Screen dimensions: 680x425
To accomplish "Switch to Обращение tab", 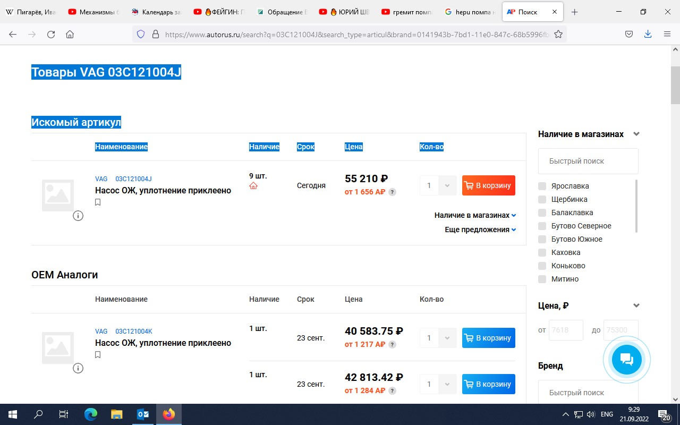I will [x=283, y=12].
